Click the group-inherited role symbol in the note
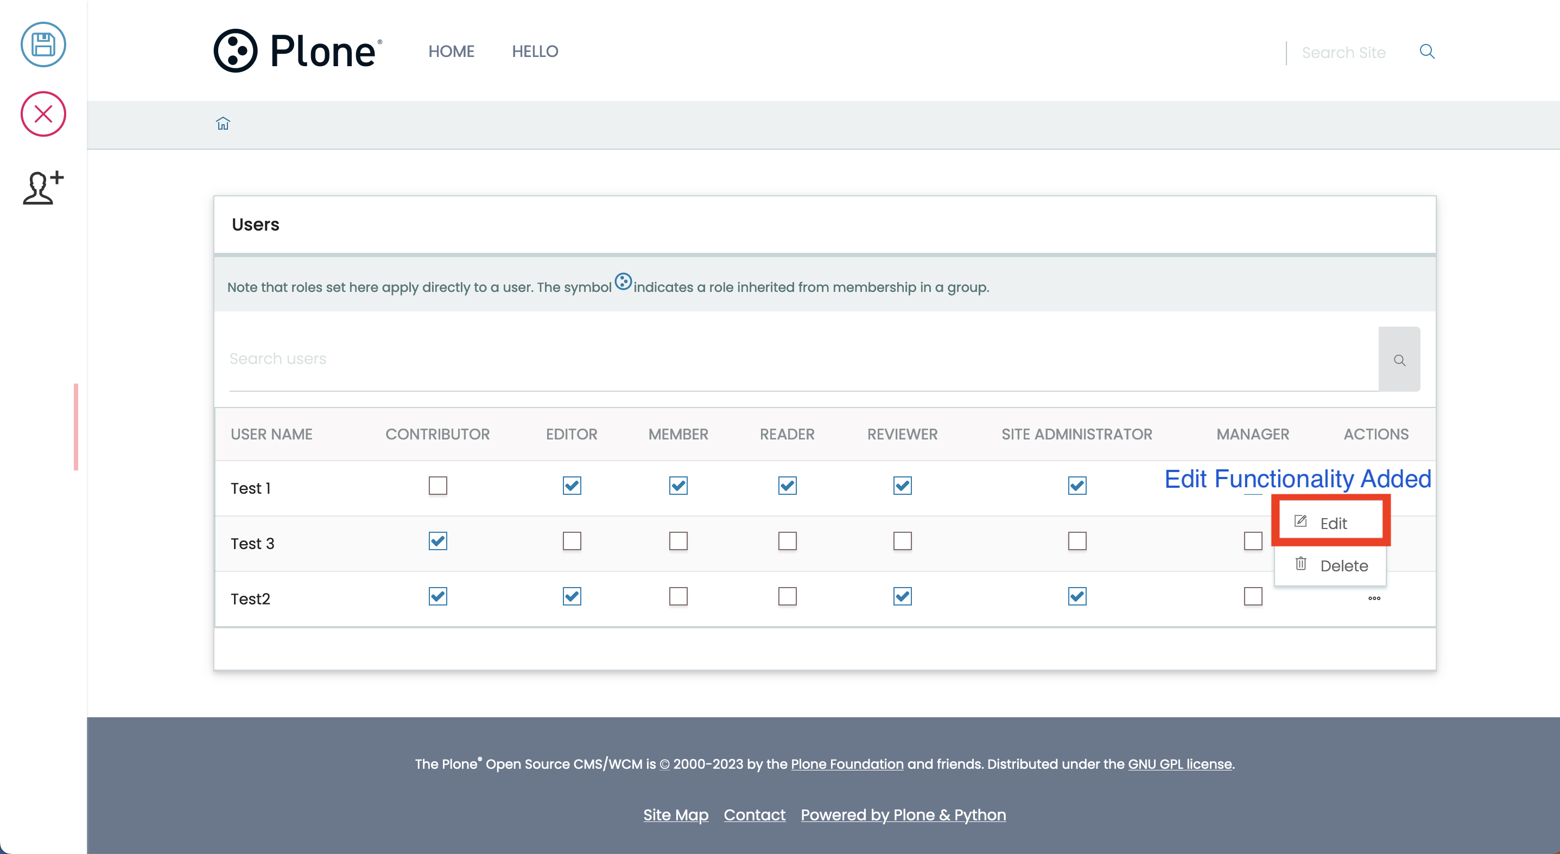The height and width of the screenshot is (854, 1560). tap(623, 282)
